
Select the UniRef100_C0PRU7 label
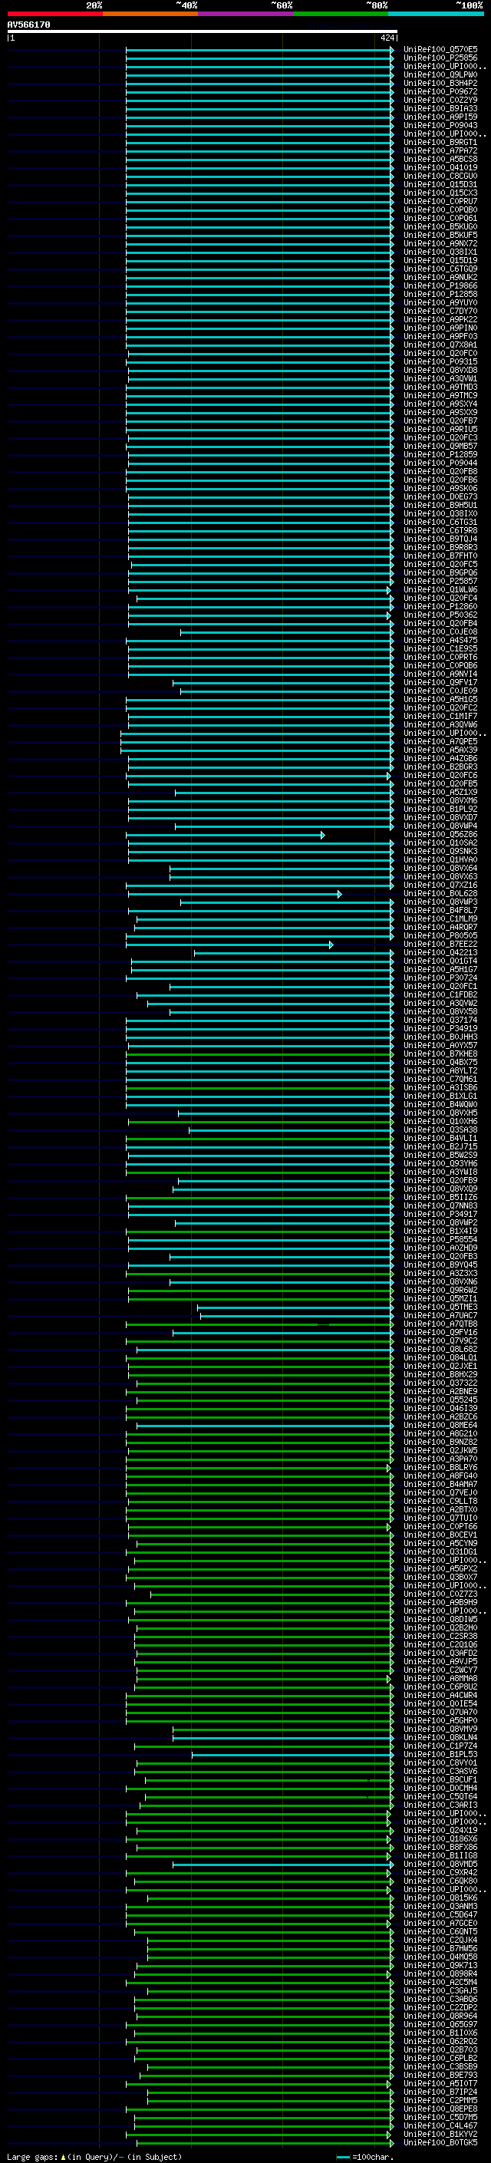pos(440,202)
